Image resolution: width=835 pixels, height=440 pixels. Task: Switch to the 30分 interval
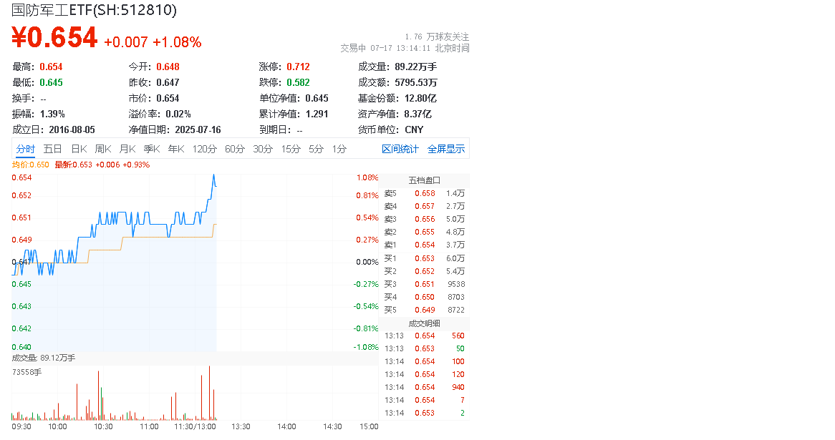pos(263,149)
